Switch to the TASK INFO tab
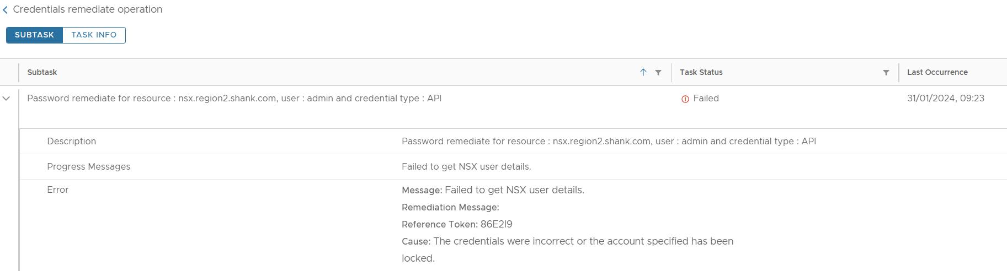This screenshot has height=271, width=1007. pyautogui.click(x=94, y=35)
